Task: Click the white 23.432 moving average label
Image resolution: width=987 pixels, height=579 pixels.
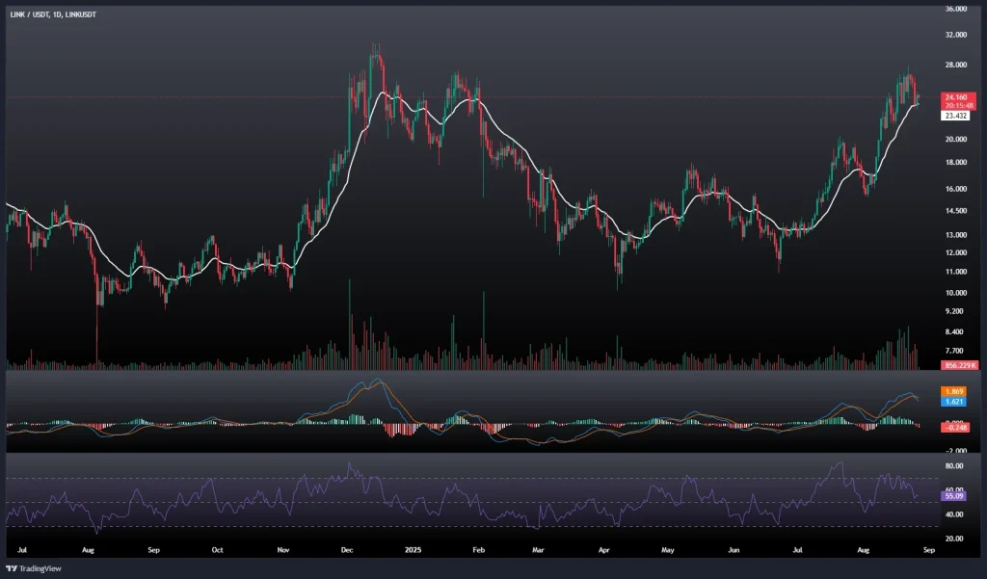Action: click(x=956, y=116)
